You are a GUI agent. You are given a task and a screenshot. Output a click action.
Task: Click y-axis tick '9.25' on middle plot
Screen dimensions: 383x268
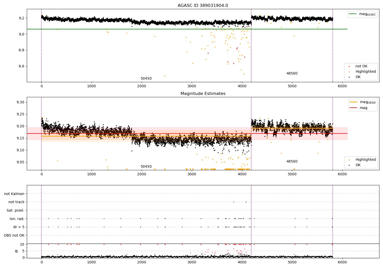click(x=20, y=114)
